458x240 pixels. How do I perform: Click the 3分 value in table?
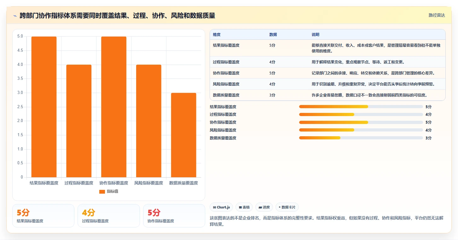click(272, 95)
